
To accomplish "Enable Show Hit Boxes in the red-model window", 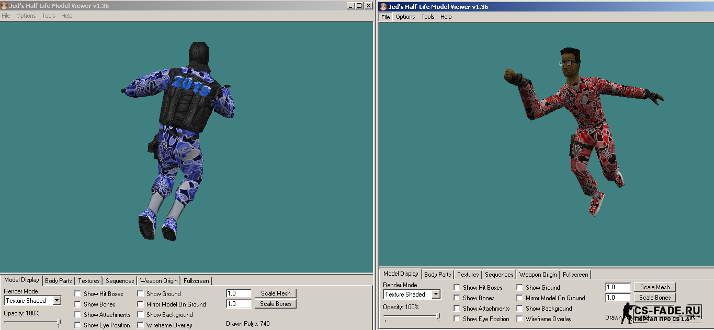I will (457, 288).
